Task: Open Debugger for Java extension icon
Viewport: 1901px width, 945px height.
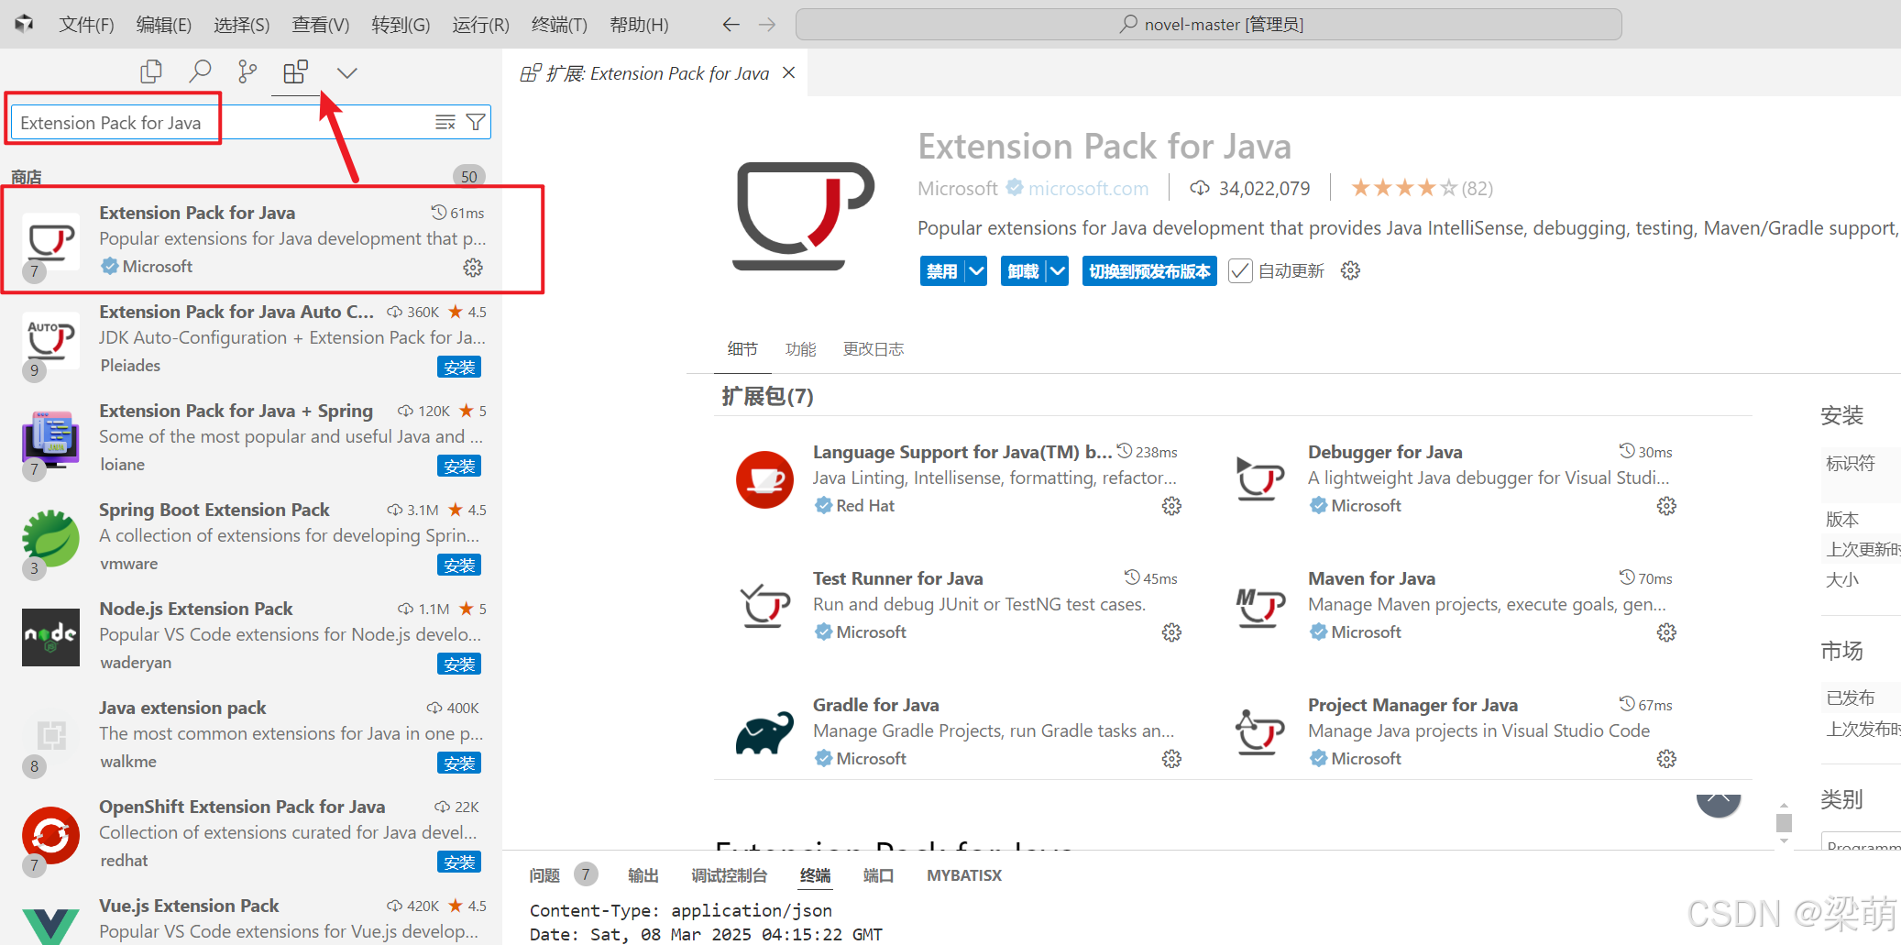Action: point(1259,479)
